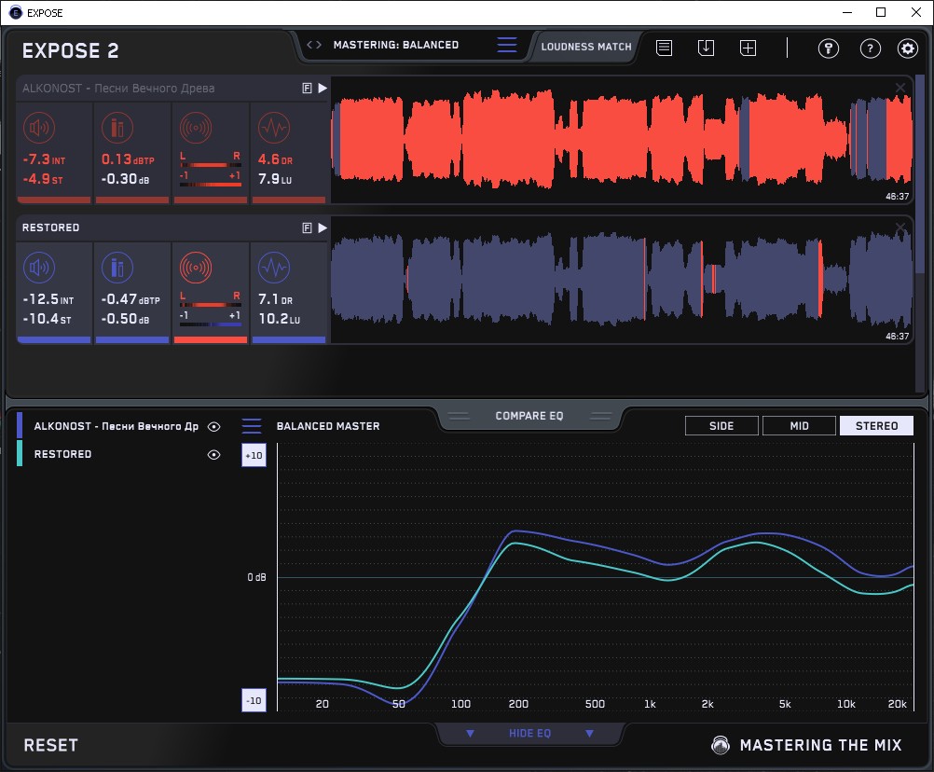Image resolution: width=934 pixels, height=772 pixels.
Task: Open the Balanced Master reference list
Action: [252, 426]
